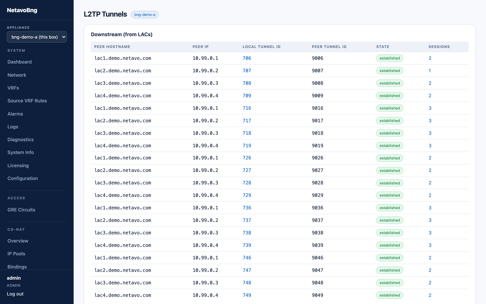
Task: Select peer tunnel ID 9006
Action: 318,58
